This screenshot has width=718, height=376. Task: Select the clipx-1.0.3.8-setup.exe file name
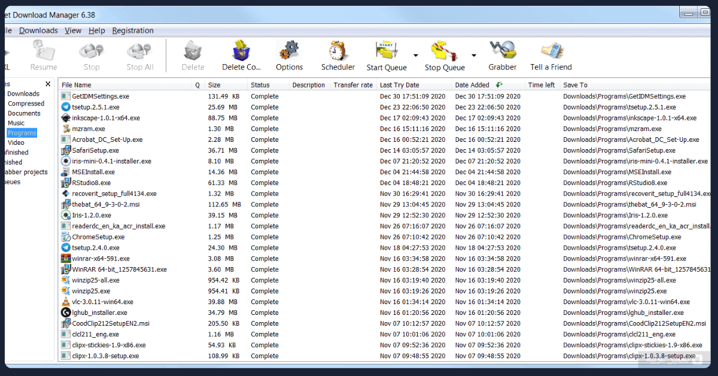105,356
